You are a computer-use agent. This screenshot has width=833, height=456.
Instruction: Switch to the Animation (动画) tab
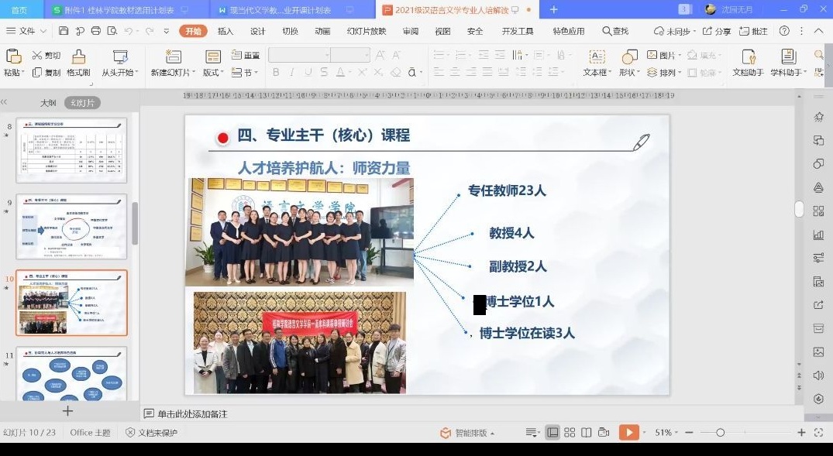point(322,31)
